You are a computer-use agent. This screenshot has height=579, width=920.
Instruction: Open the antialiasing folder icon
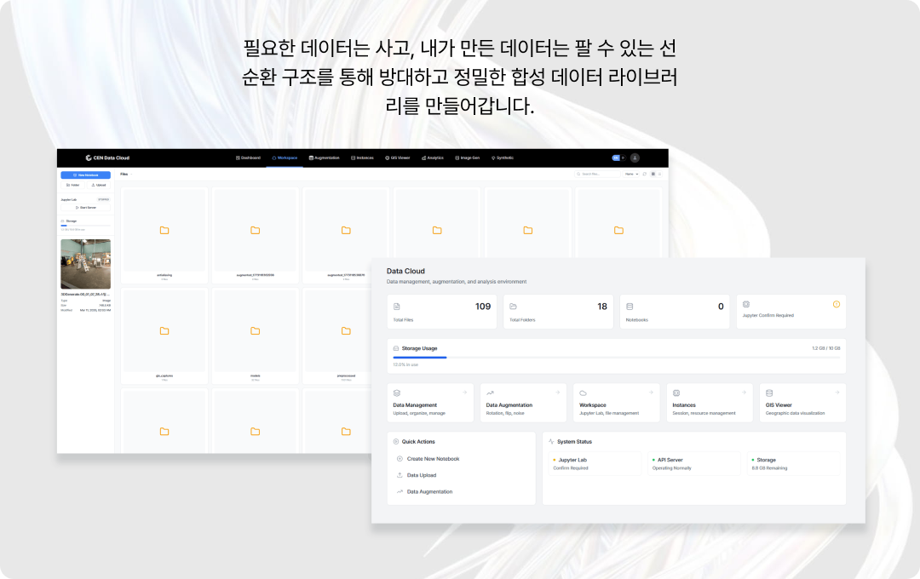coord(164,230)
